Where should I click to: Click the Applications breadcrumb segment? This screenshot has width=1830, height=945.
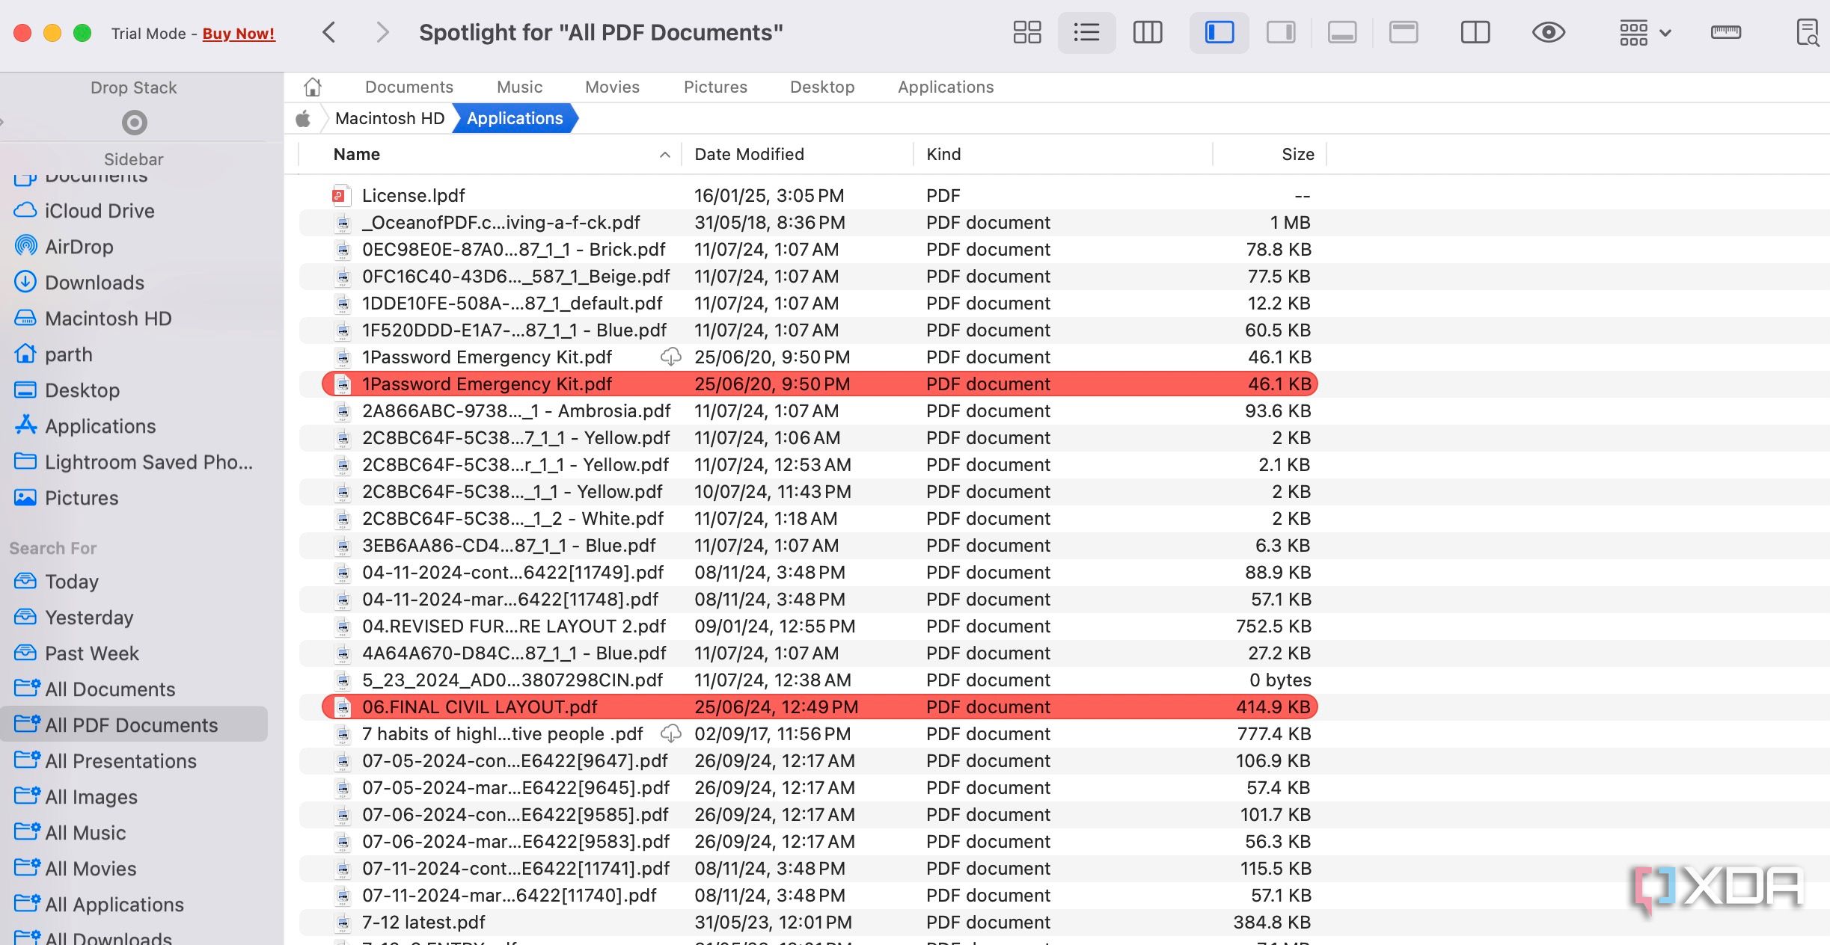point(515,119)
